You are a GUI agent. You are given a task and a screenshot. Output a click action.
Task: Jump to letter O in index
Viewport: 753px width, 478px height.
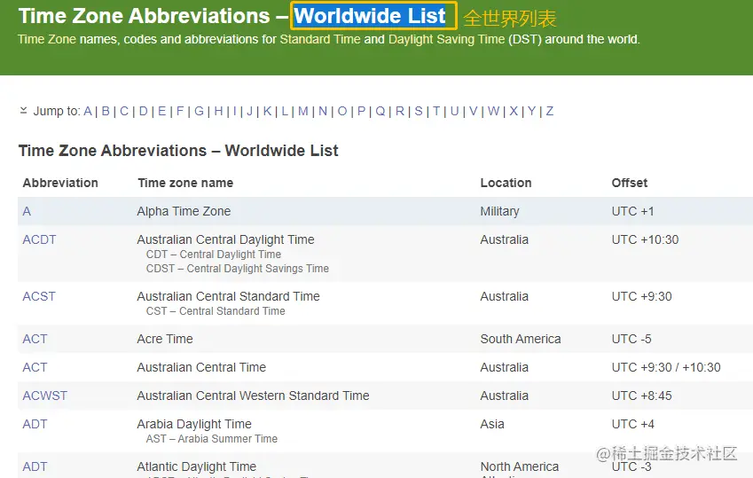click(x=342, y=112)
